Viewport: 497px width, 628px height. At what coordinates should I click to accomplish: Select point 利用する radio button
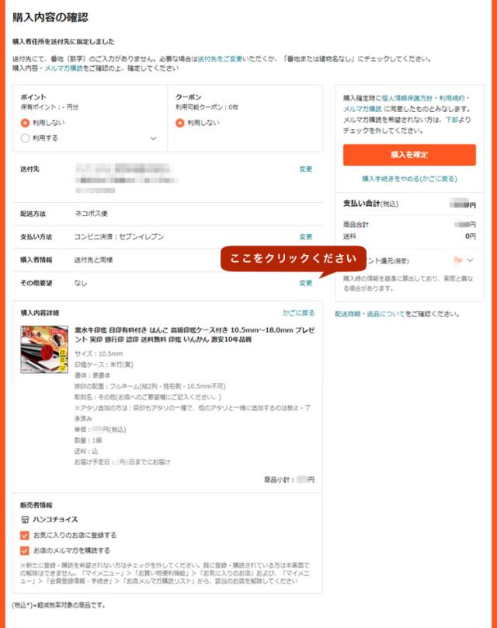pos(25,138)
